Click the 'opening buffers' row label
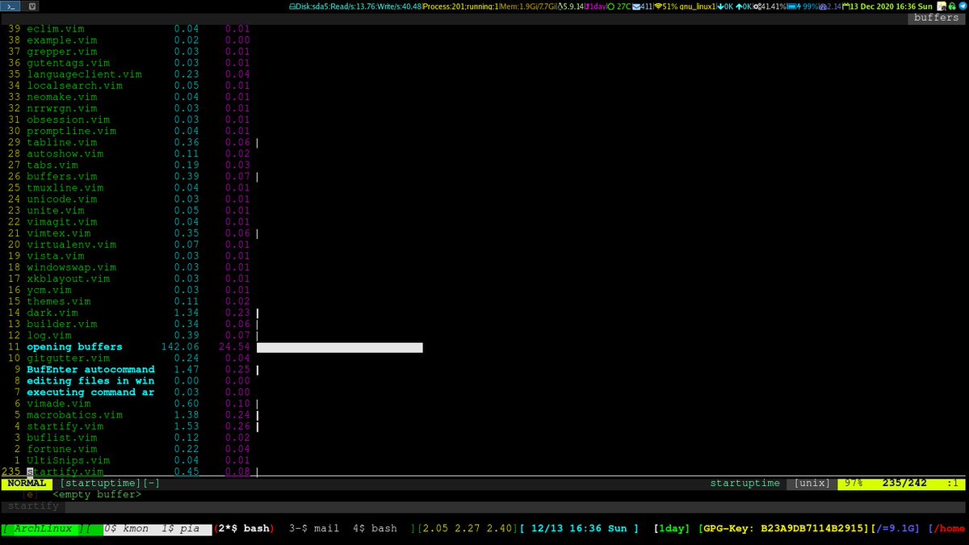 tap(74, 347)
